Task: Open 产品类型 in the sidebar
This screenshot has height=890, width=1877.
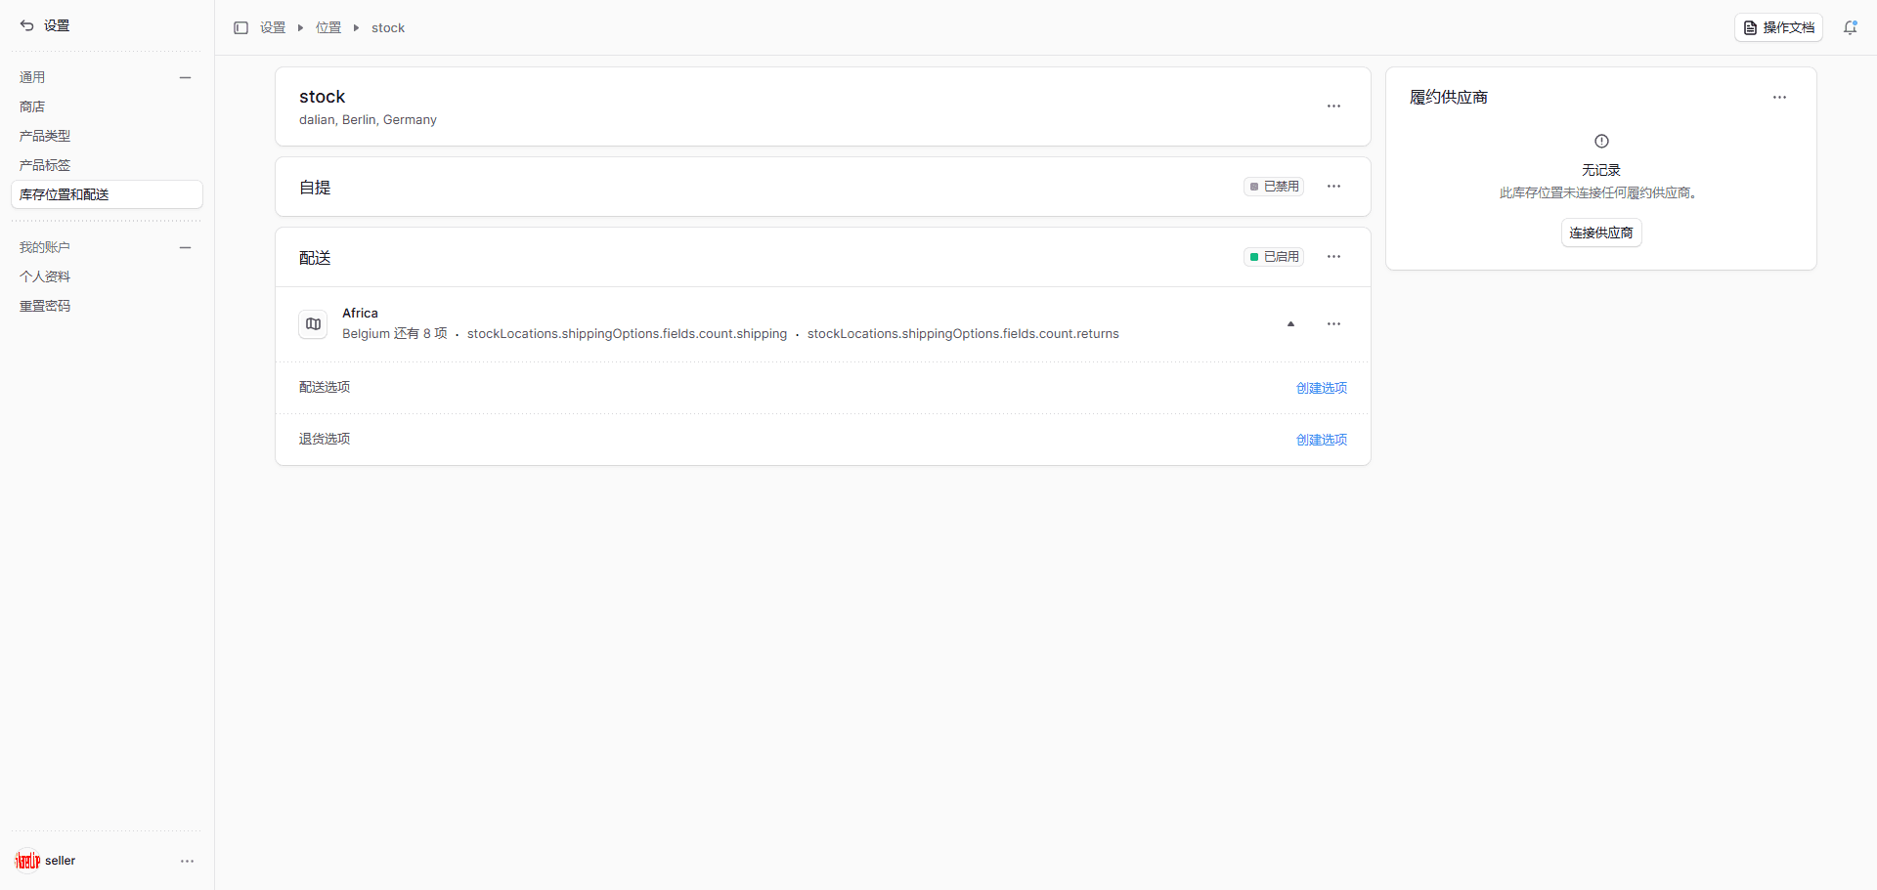Action: click(x=45, y=136)
